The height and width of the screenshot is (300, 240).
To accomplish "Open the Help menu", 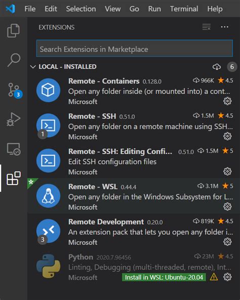I will (215, 9).
